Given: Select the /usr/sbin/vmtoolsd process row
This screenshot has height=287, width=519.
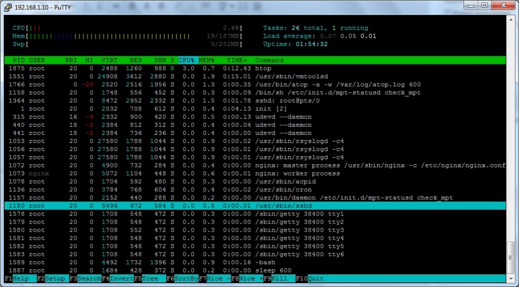Looking at the screenshot, I should coord(253,77).
